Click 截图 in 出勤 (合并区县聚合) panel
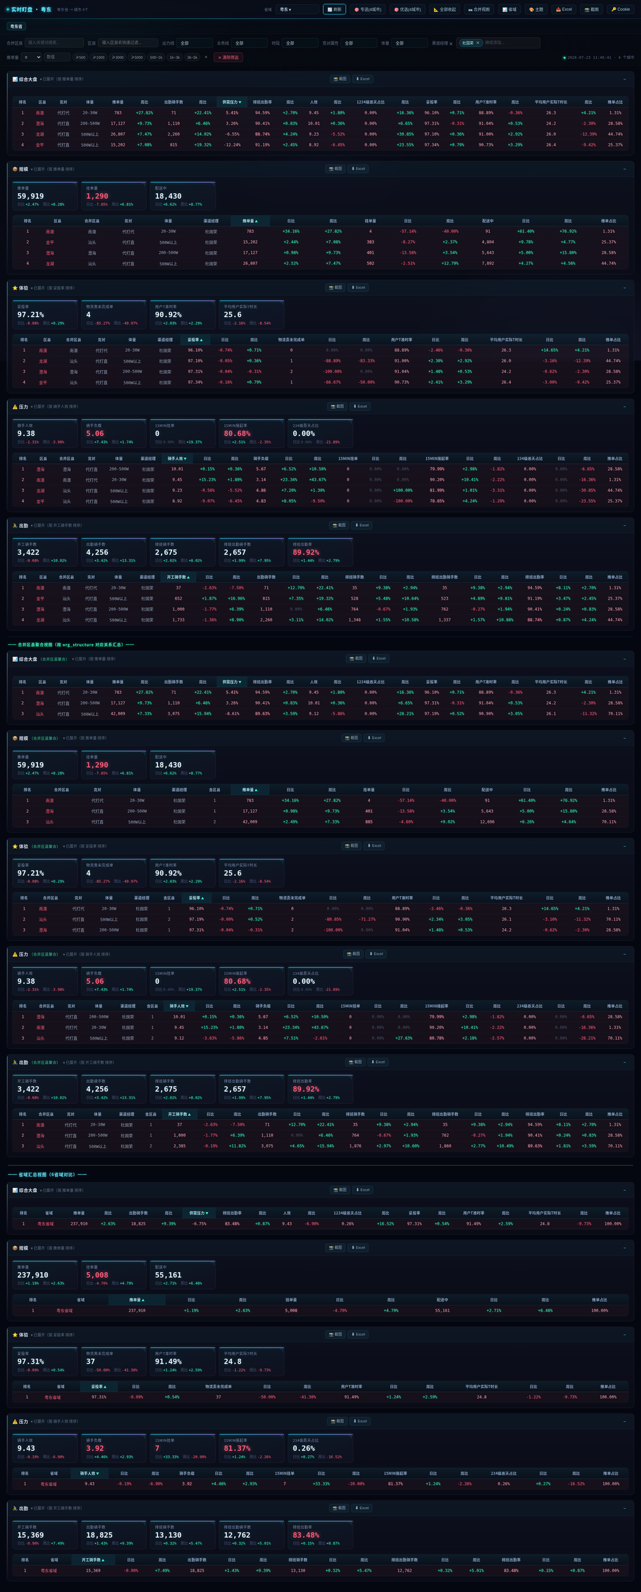 click(x=356, y=1062)
